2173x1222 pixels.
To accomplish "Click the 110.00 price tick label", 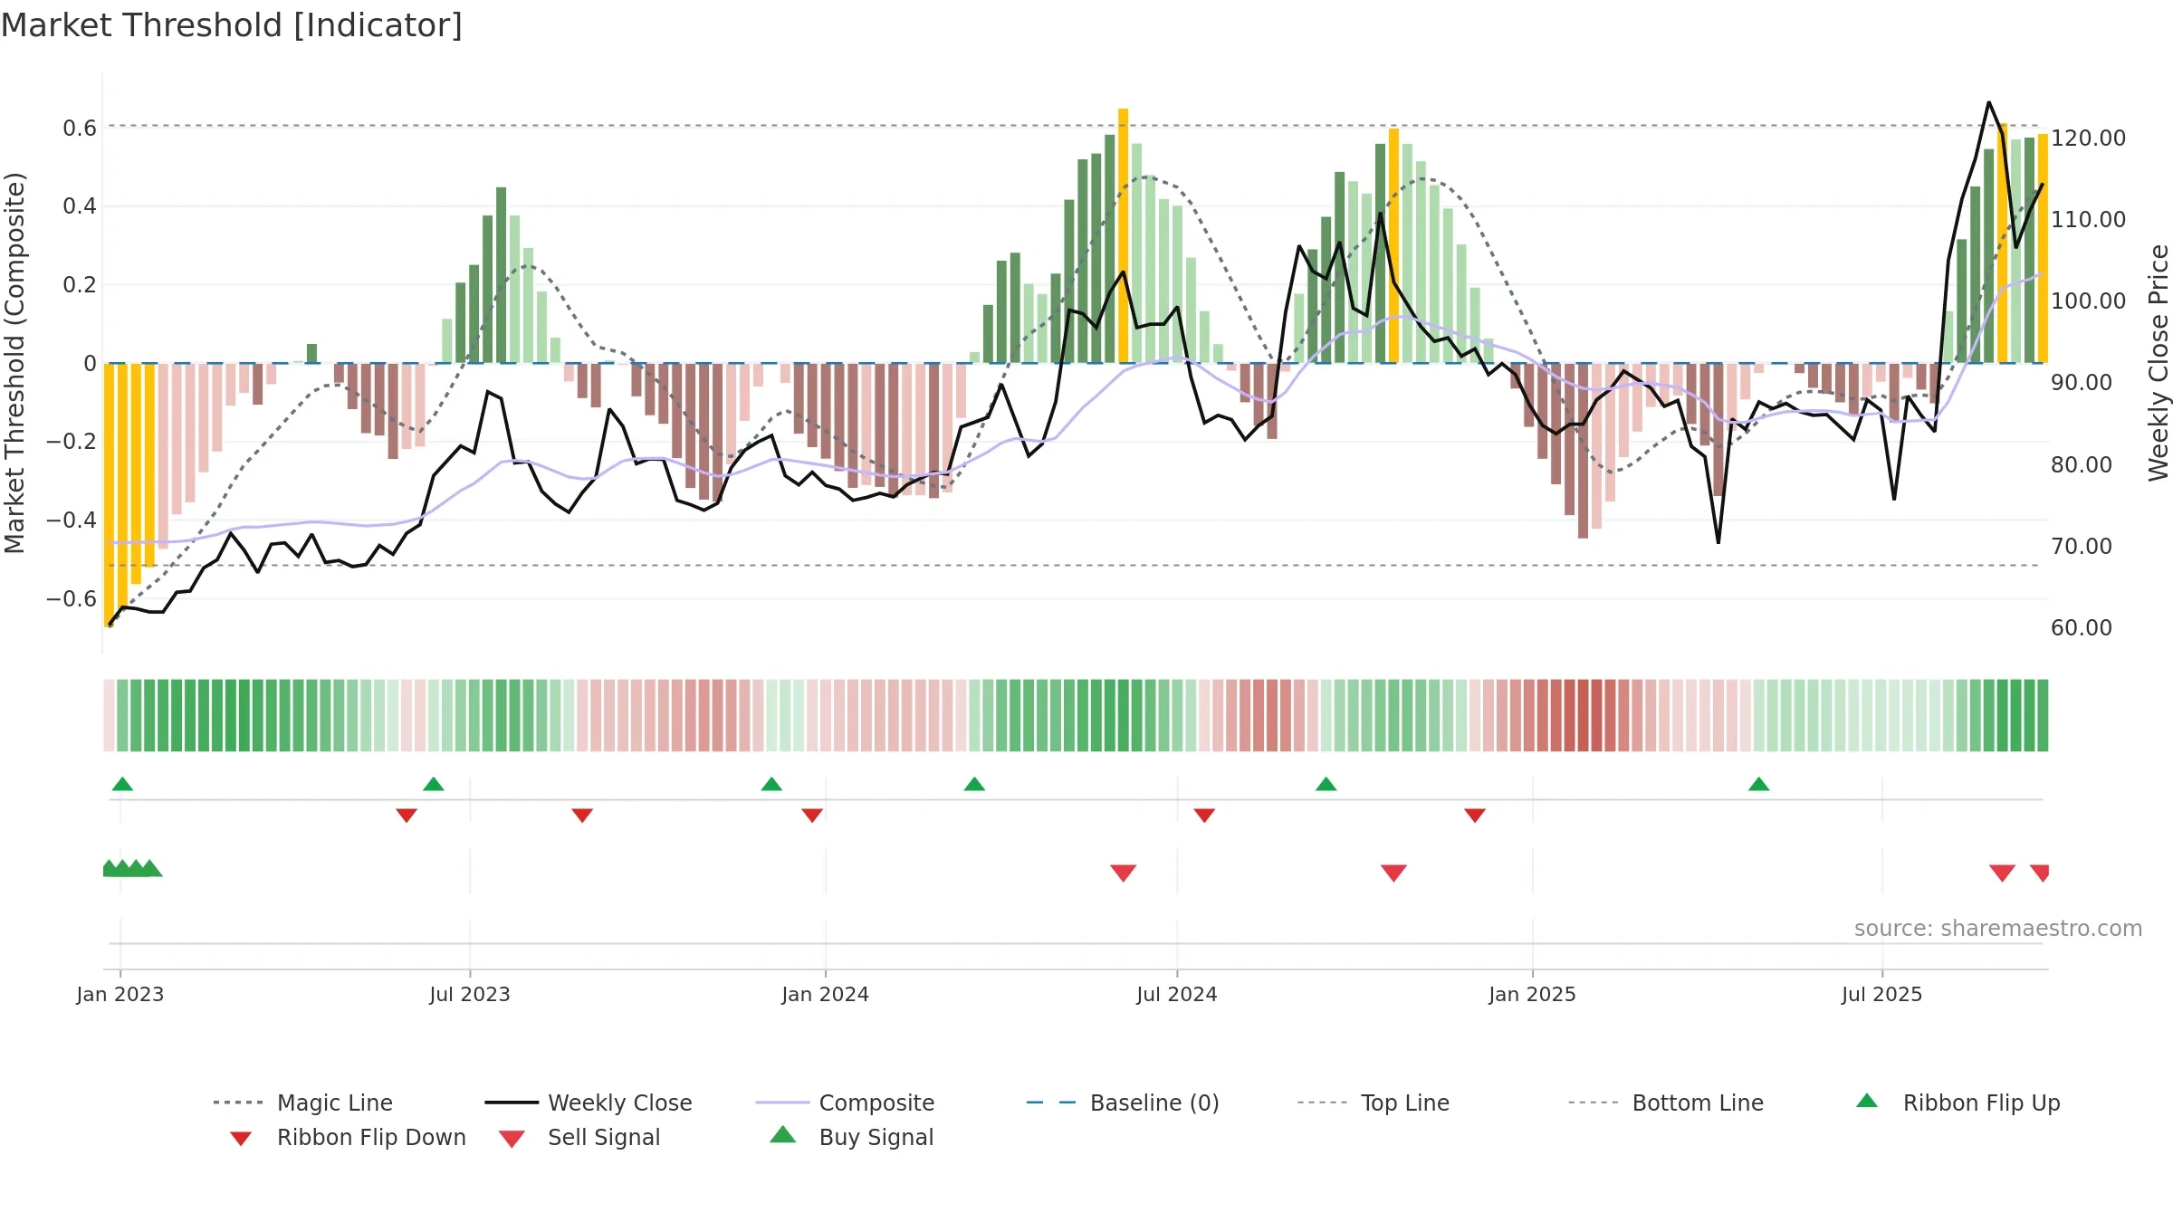I will point(2088,219).
